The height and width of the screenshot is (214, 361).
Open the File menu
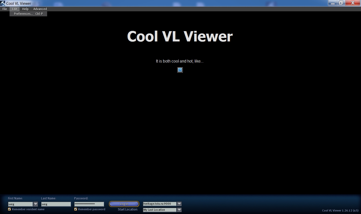[x=5, y=9]
